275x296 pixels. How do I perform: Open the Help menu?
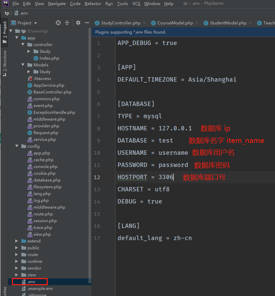169,4
